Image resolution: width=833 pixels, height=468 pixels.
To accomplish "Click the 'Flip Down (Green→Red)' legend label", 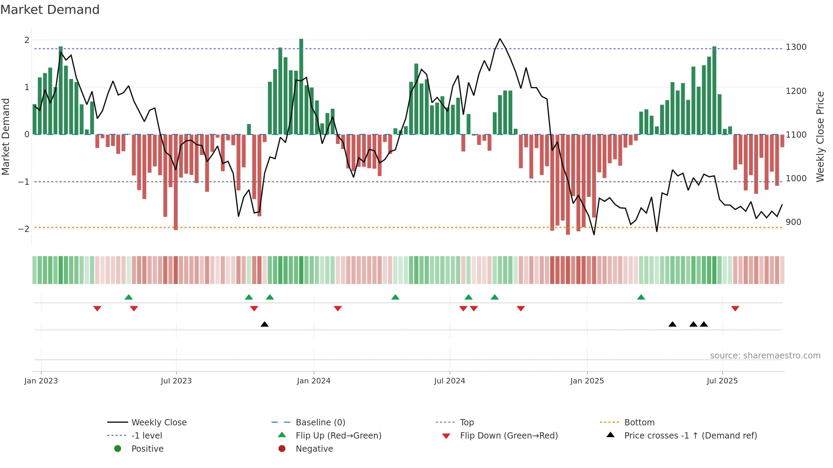I will [509, 435].
